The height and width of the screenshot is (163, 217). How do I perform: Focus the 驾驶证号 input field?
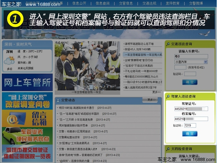pyautogui.click(x=191, y=109)
